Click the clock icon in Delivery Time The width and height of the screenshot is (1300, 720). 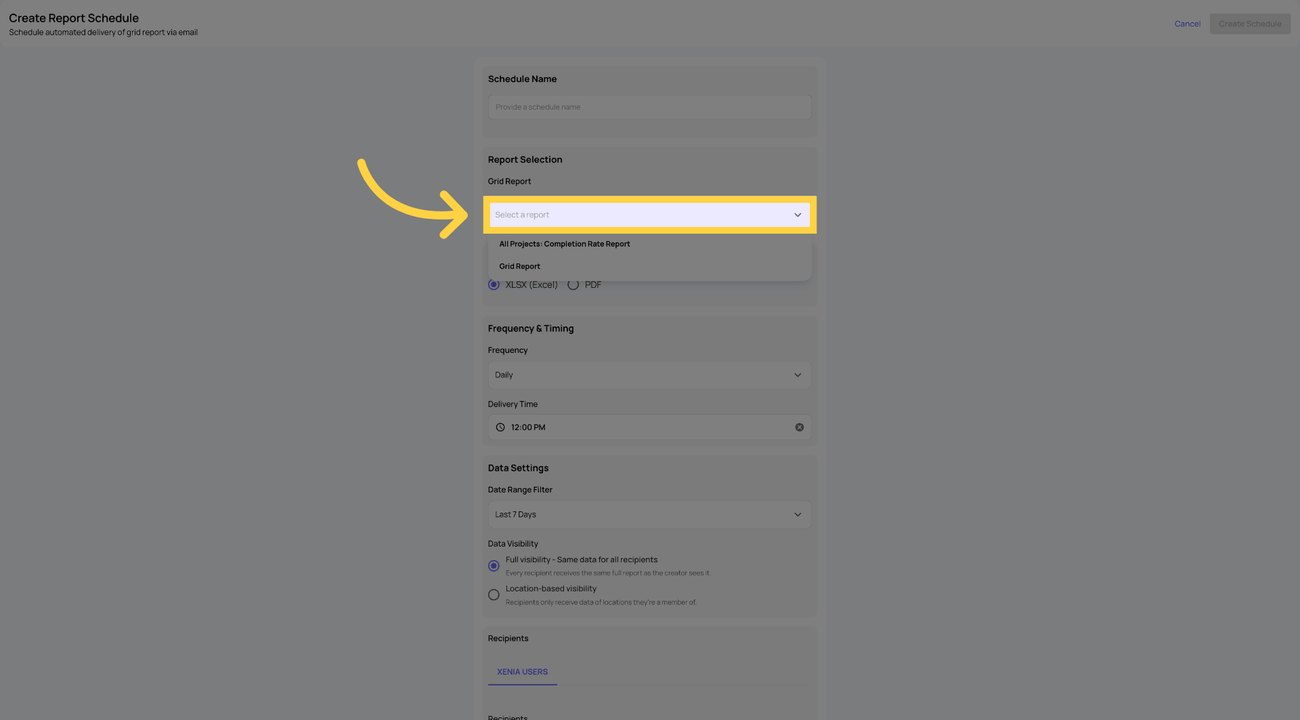[500, 427]
